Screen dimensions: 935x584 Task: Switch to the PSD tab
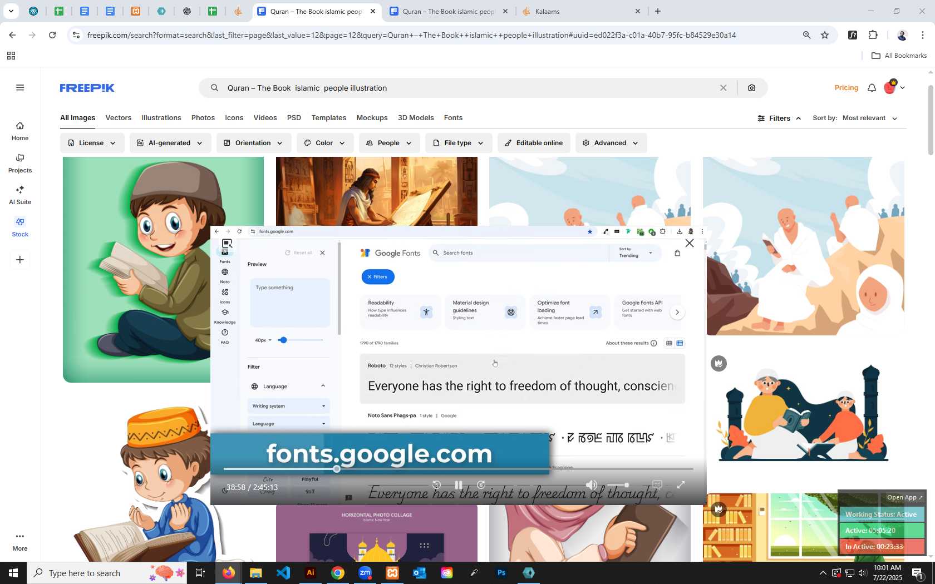point(294,118)
